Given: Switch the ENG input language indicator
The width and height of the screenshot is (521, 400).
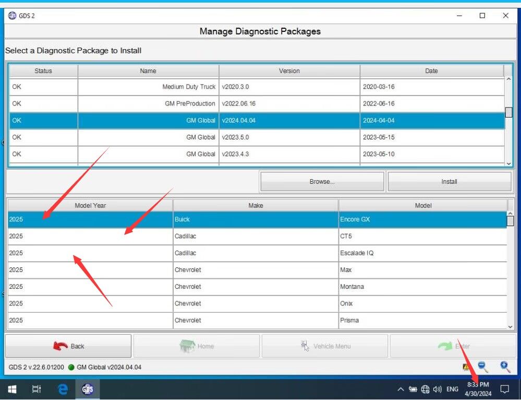Looking at the screenshot, I should pyautogui.click(x=452, y=389).
